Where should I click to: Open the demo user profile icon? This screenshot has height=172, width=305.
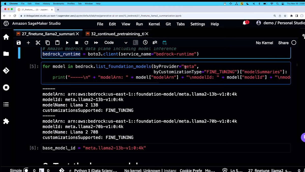(x=258, y=23)
